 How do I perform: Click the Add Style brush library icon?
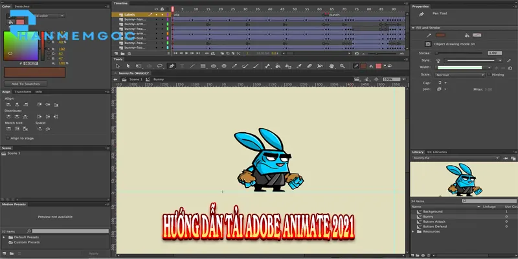(x=438, y=60)
